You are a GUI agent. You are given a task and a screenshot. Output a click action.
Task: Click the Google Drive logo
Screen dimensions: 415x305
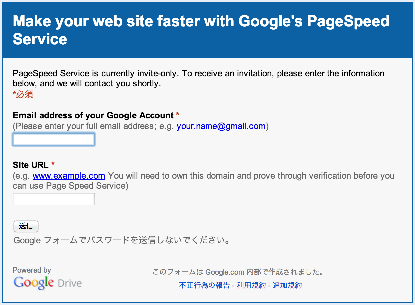point(47,283)
